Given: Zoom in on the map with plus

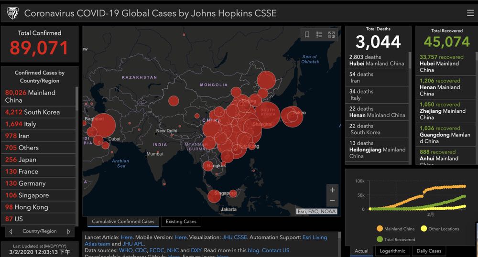Looking at the screenshot, I should tap(332, 190).
